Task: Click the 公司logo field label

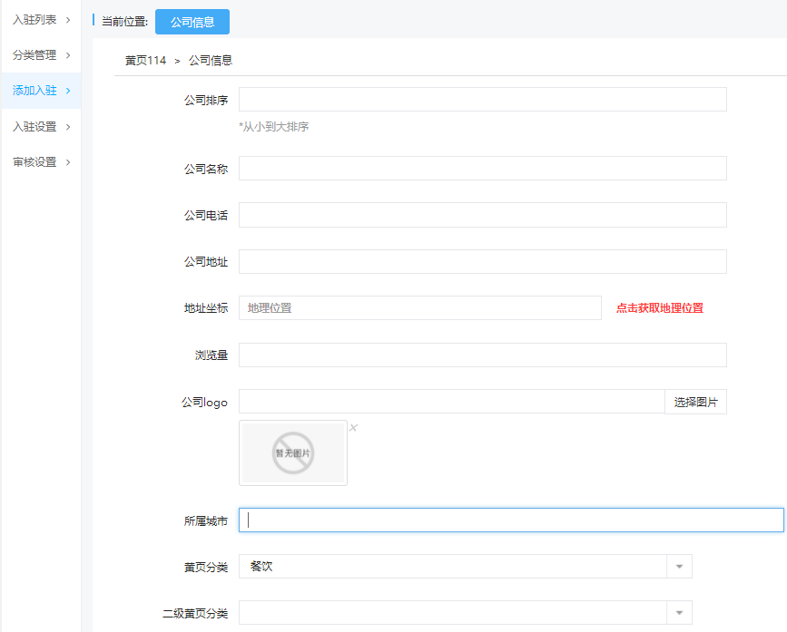Action: [204, 403]
